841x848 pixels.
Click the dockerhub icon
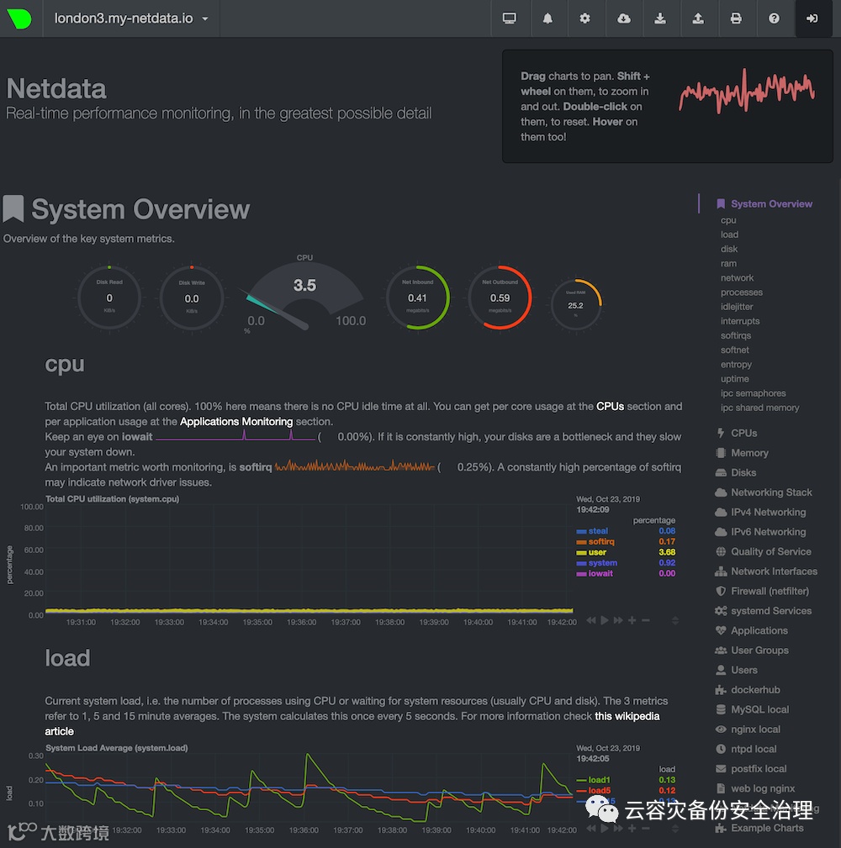(x=721, y=690)
